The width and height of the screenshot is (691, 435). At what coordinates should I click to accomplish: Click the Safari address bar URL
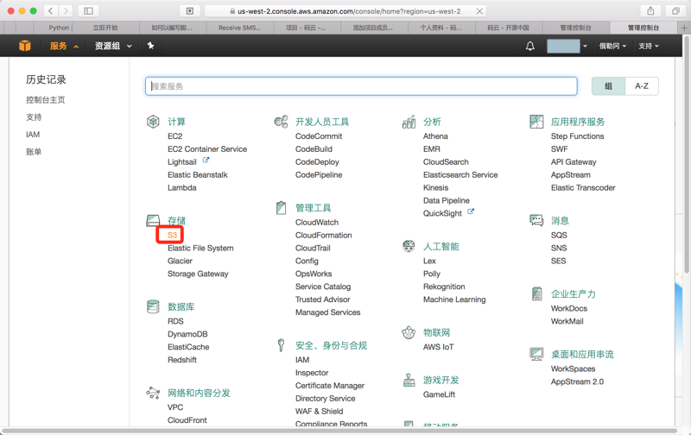pyautogui.click(x=349, y=11)
